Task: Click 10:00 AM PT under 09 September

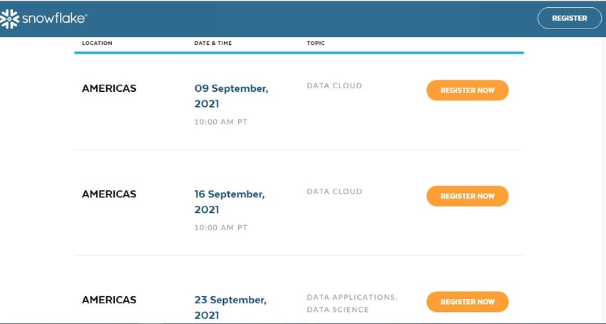Action: click(221, 122)
